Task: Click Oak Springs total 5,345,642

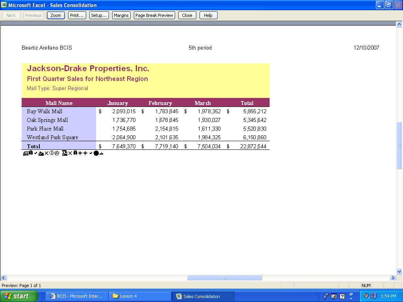Action: click(255, 120)
